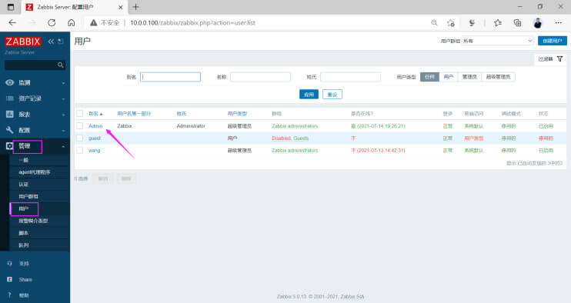Open the wang user link
The height and width of the screenshot is (303, 571).
[x=95, y=151]
